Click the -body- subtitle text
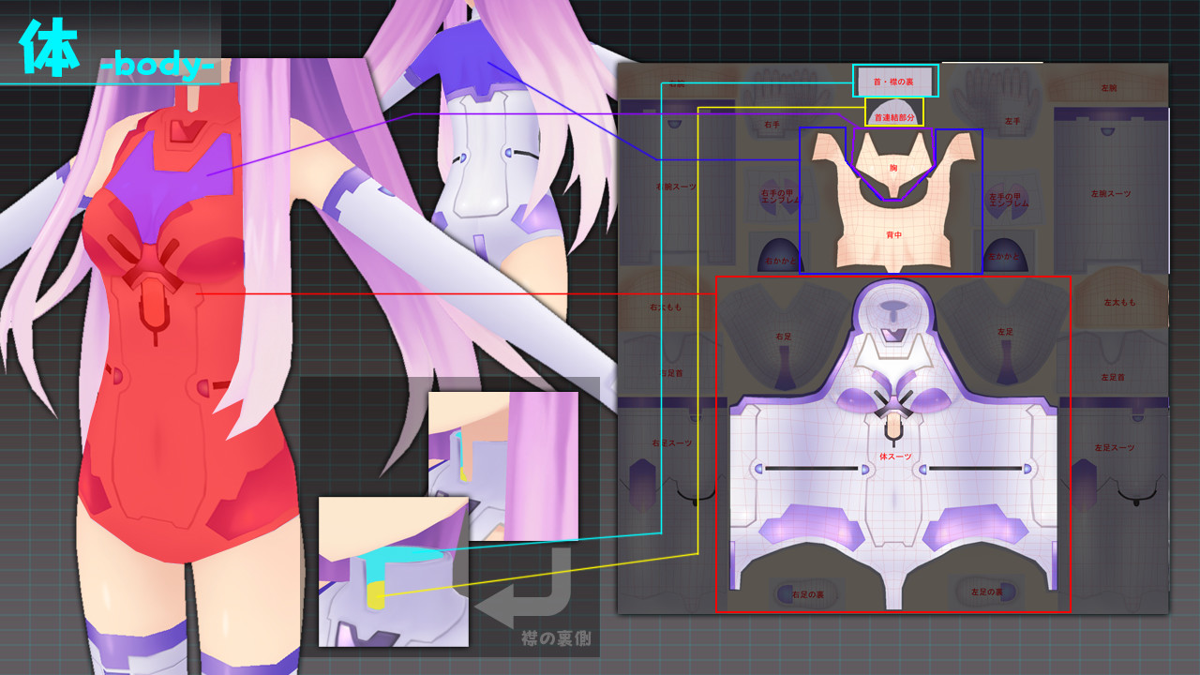This screenshot has width=1200, height=675. coord(157,67)
